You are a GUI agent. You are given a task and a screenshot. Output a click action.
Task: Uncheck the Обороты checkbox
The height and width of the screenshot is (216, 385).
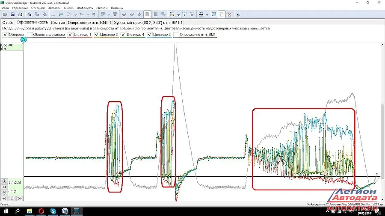click(5, 35)
